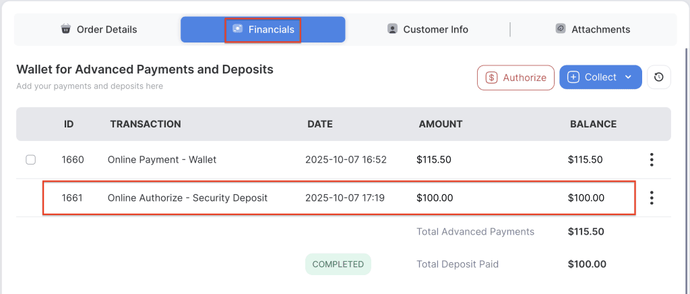The image size is (690, 294).
Task: Open the wallet history clock icon
Action: (658, 78)
